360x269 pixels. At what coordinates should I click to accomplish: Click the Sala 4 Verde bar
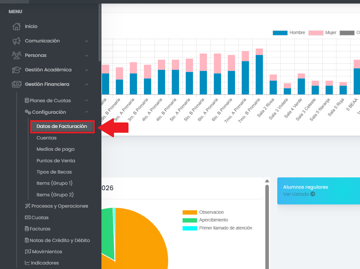[x=301, y=84]
